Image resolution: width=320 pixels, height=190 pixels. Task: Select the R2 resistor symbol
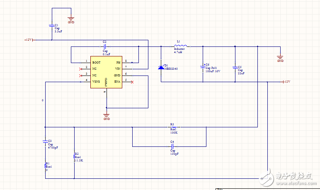click(x=74, y=156)
